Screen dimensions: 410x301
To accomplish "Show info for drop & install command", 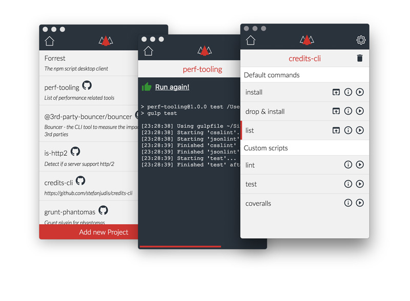I will [348, 111].
